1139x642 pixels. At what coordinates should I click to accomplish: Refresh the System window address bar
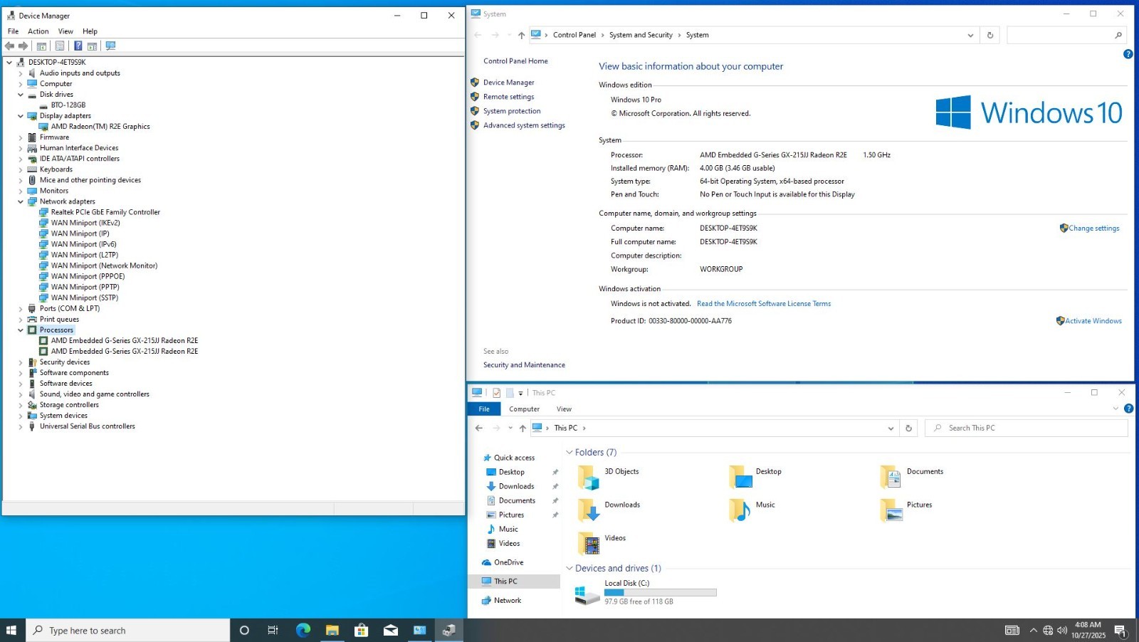pyautogui.click(x=990, y=35)
